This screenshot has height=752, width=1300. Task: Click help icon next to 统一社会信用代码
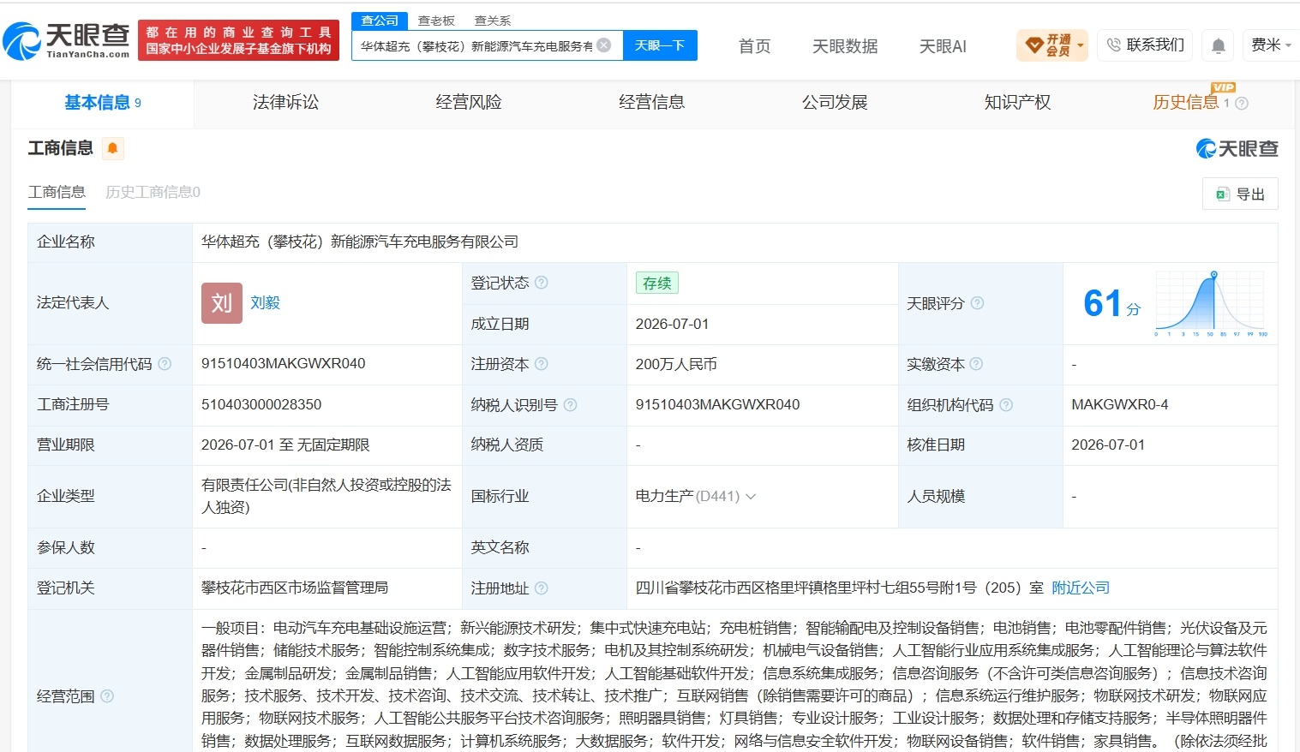click(165, 364)
